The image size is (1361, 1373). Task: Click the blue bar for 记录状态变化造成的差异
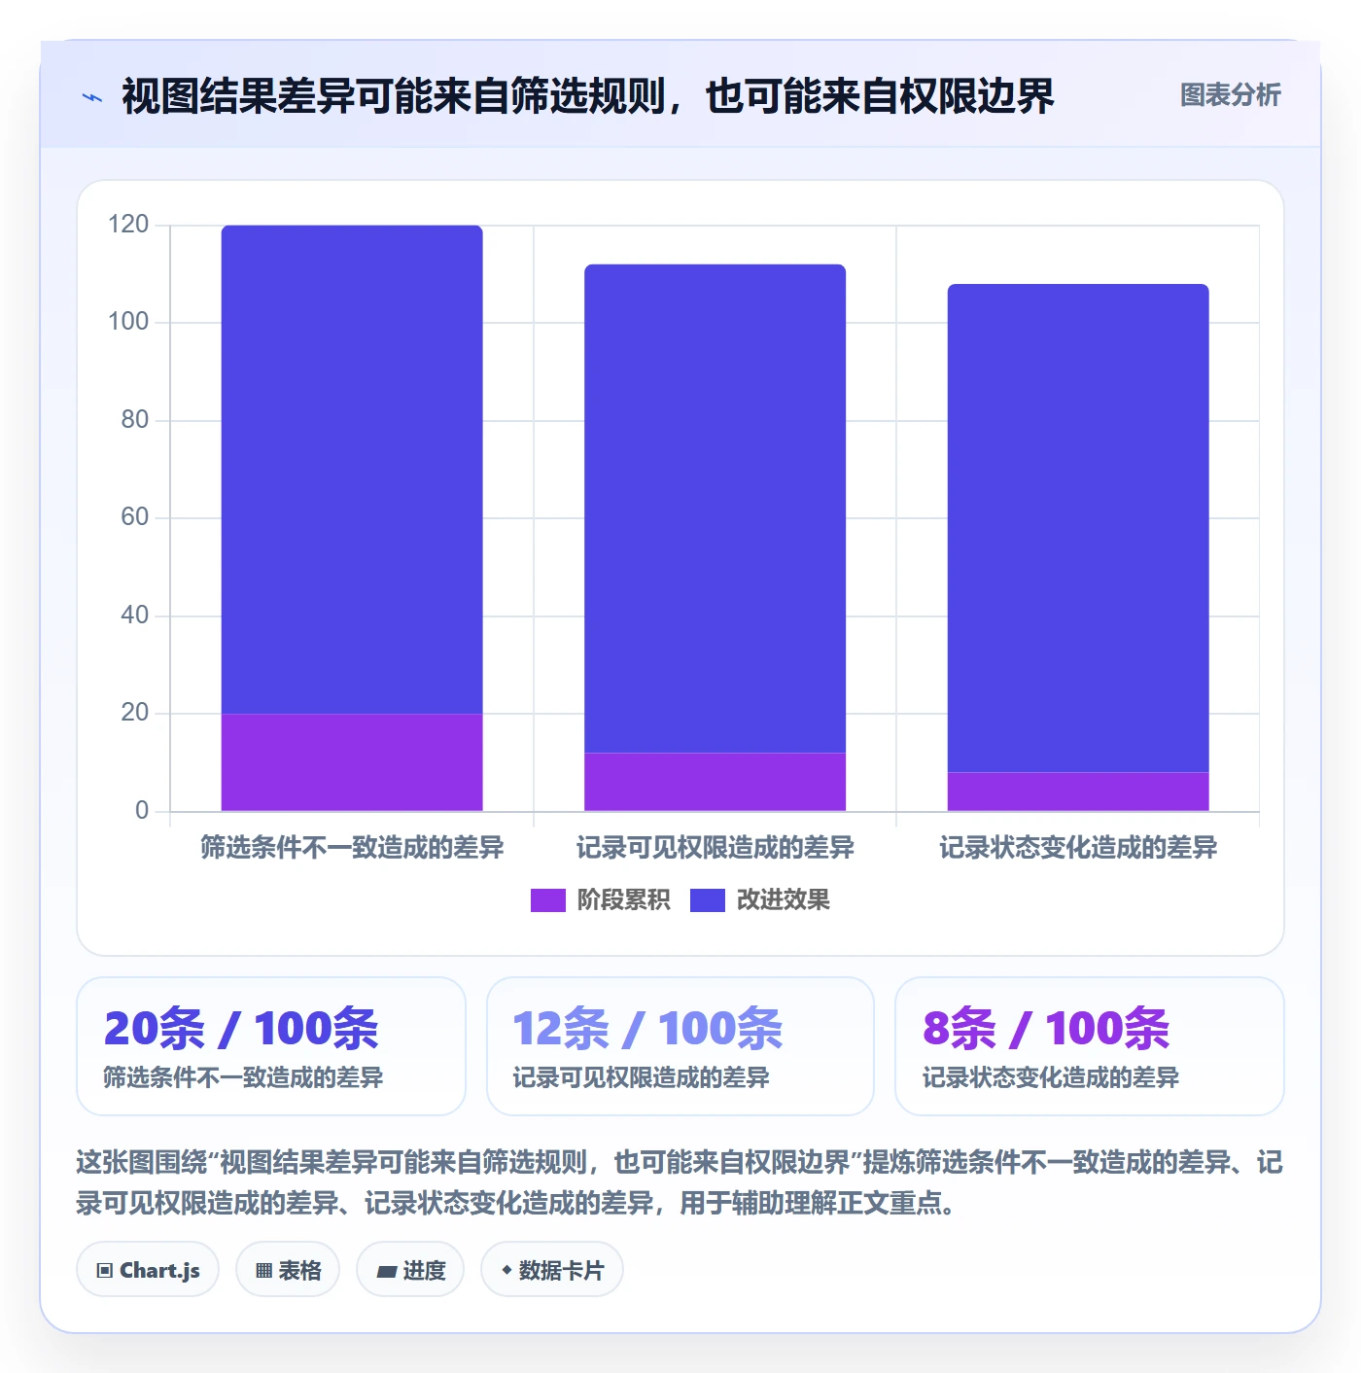1078,528
